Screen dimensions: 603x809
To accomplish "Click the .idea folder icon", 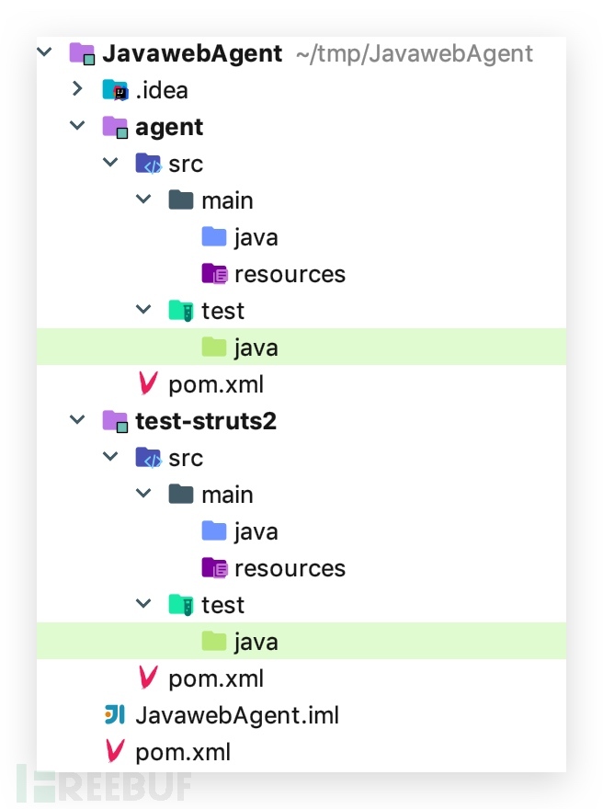I will [115, 90].
